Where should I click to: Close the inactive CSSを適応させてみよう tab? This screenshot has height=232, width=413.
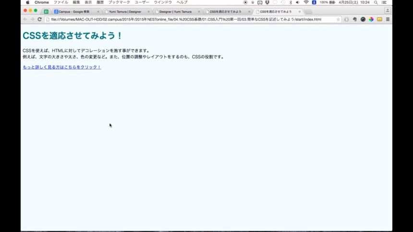249,12
